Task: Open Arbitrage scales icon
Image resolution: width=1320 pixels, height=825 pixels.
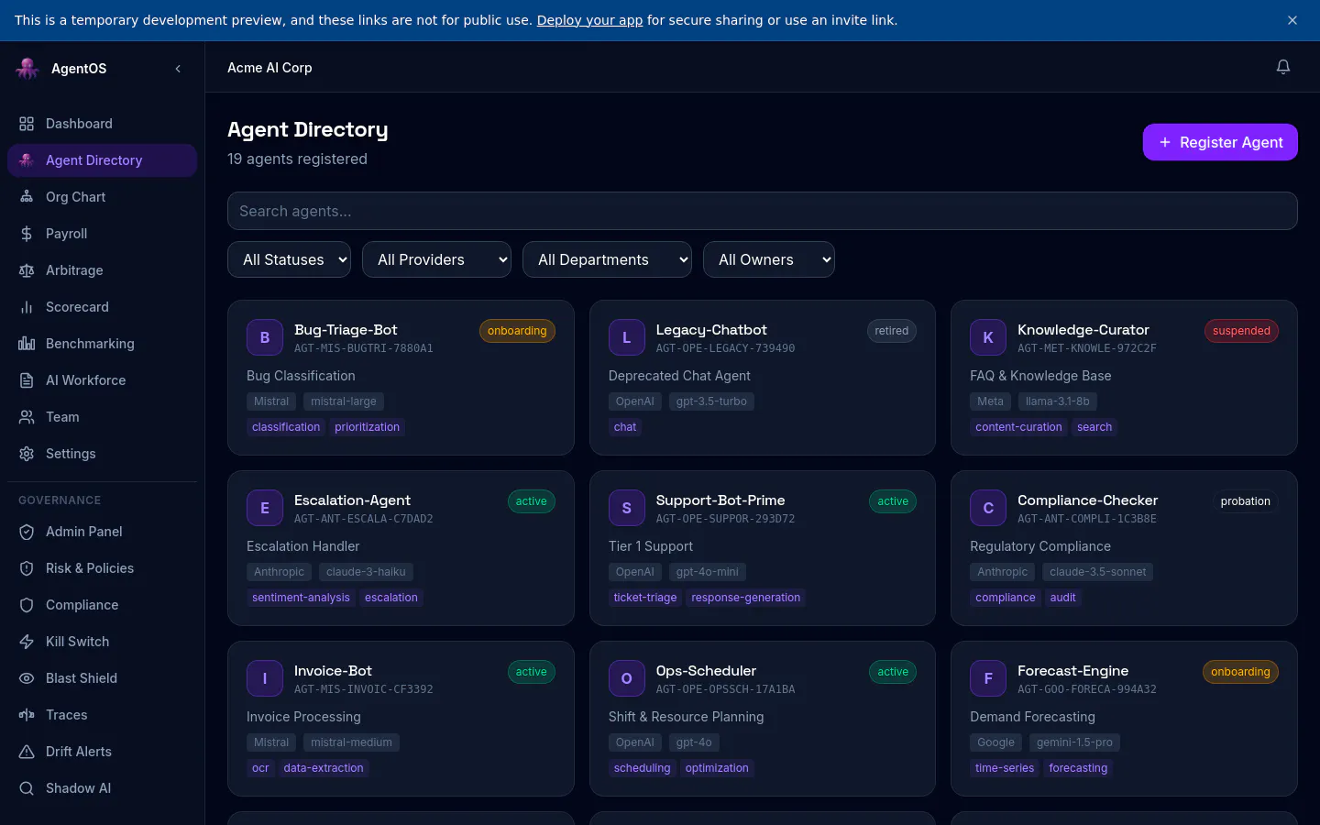Action: point(27,270)
